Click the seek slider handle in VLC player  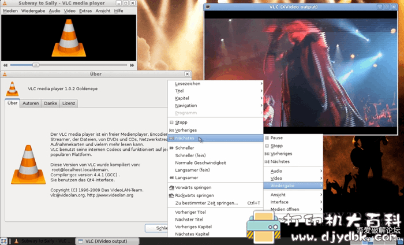tap(36, 65)
